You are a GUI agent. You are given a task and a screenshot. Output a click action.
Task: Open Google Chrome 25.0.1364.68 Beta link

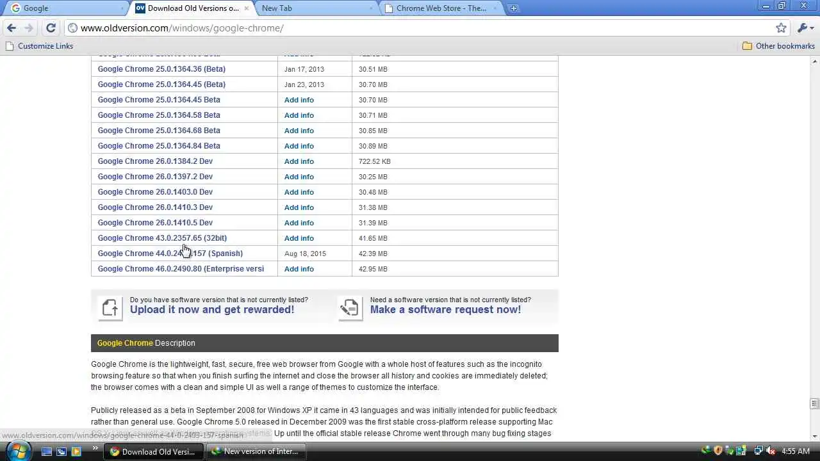tap(159, 131)
